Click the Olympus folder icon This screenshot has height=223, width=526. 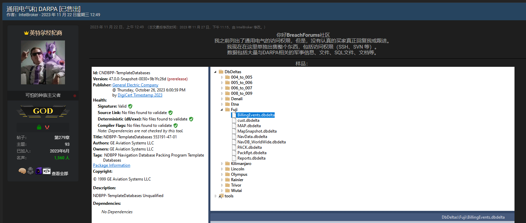point(227,174)
